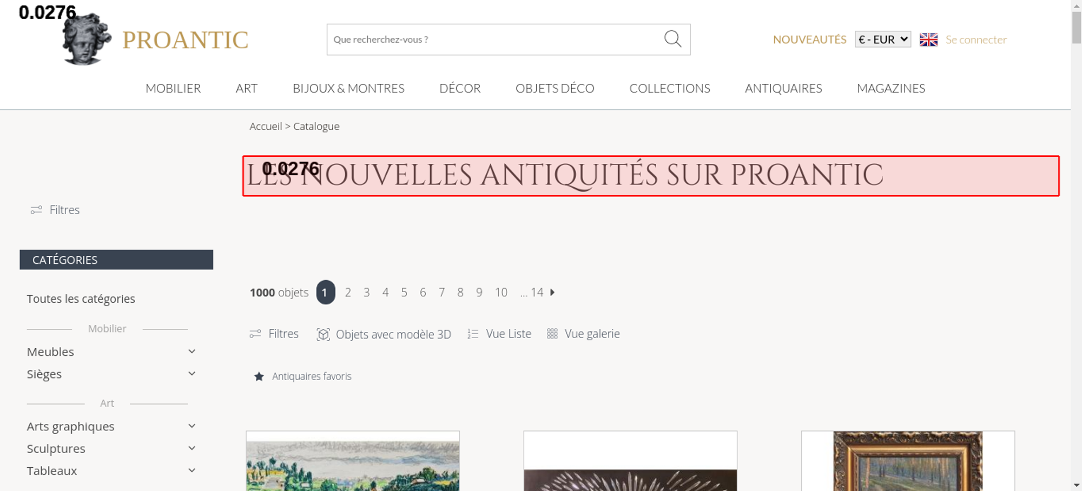Expand the Sièges category

pyautogui.click(x=192, y=374)
